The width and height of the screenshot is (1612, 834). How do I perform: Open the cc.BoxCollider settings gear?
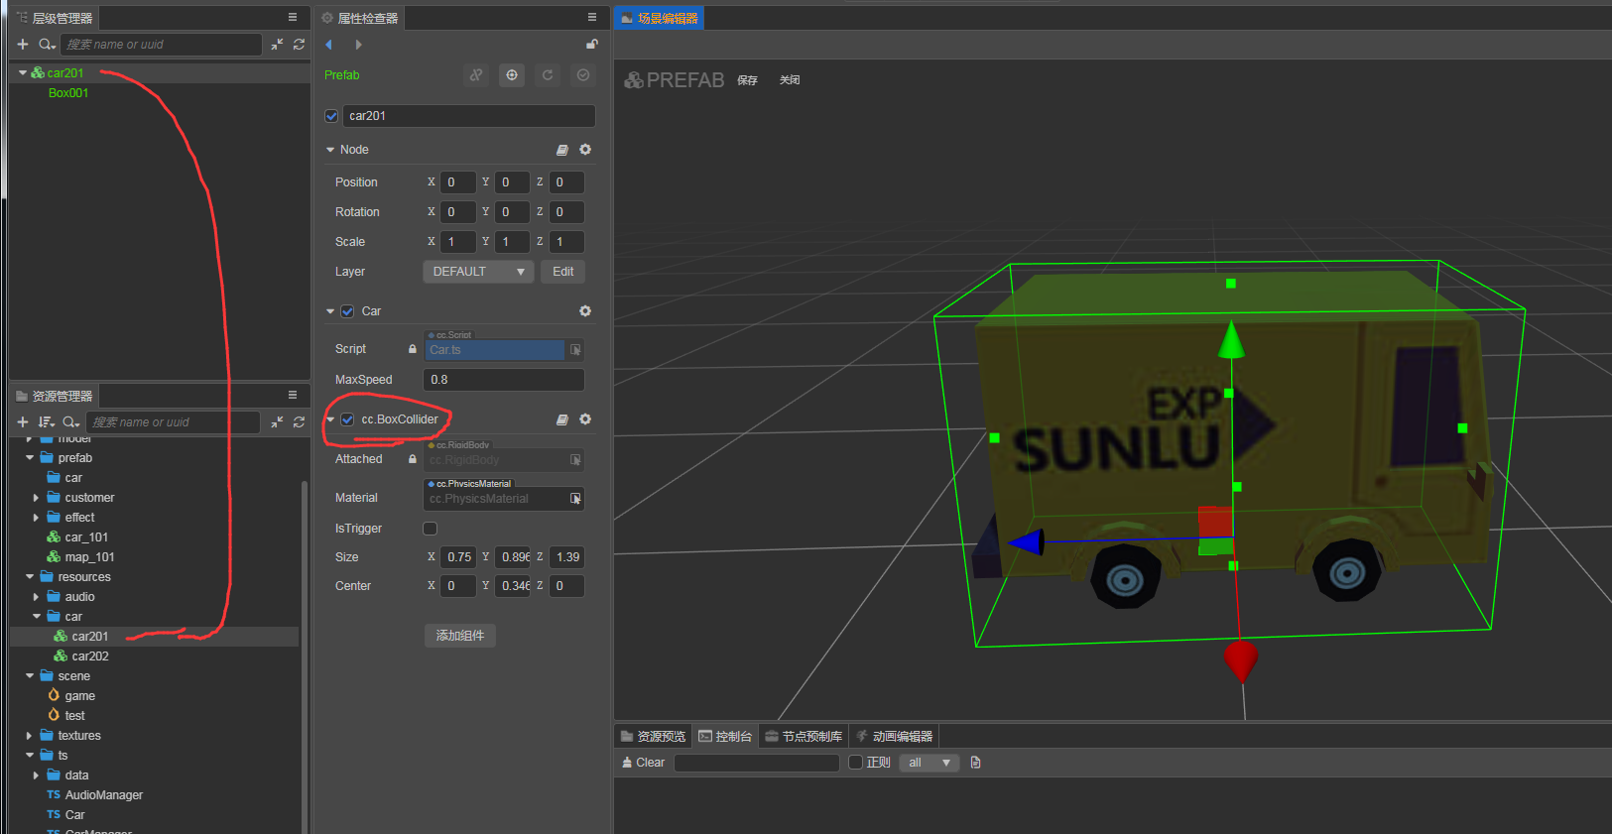[x=585, y=419]
